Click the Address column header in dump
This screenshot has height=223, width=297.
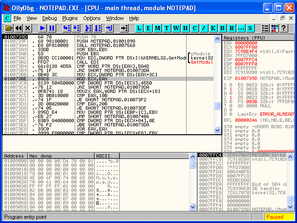[15, 156]
